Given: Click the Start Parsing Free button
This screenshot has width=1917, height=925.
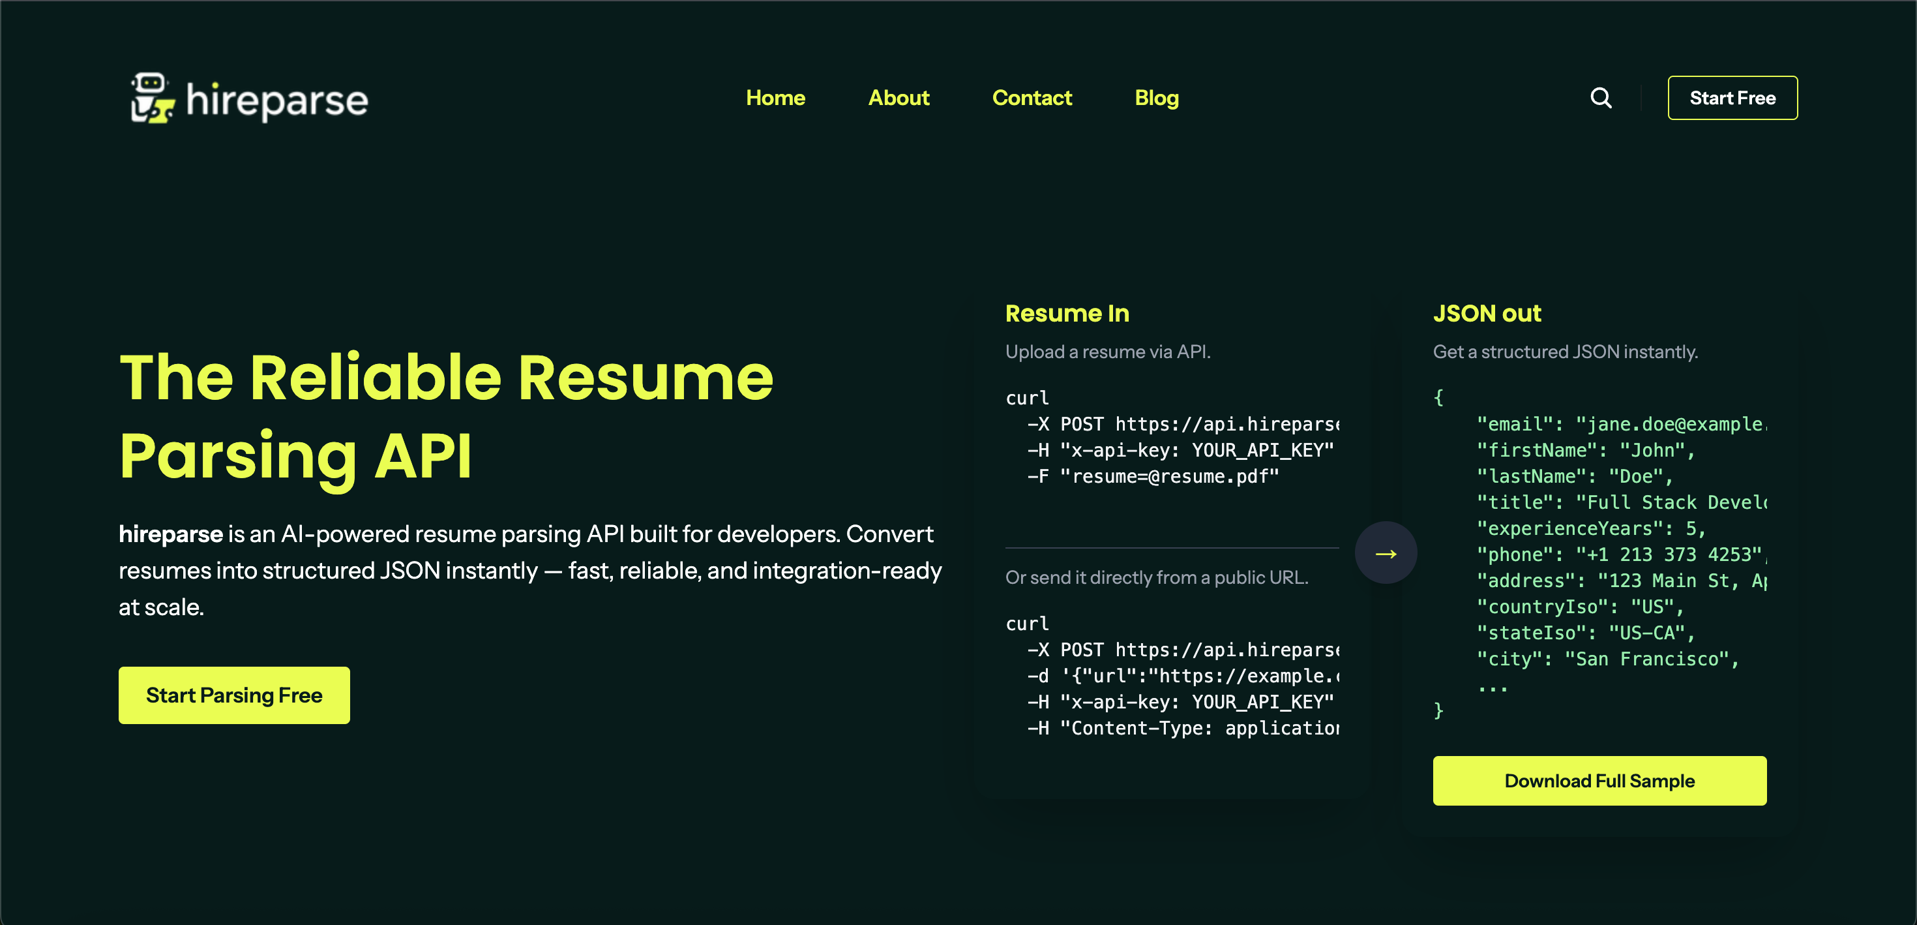Looking at the screenshot, I should [233, 695].
